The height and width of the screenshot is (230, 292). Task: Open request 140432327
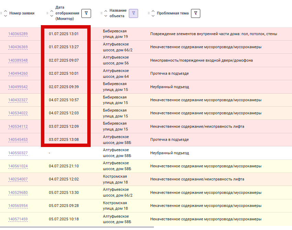click(18, 100)
